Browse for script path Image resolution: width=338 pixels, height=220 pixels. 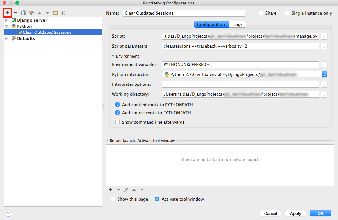pos(324,36)
